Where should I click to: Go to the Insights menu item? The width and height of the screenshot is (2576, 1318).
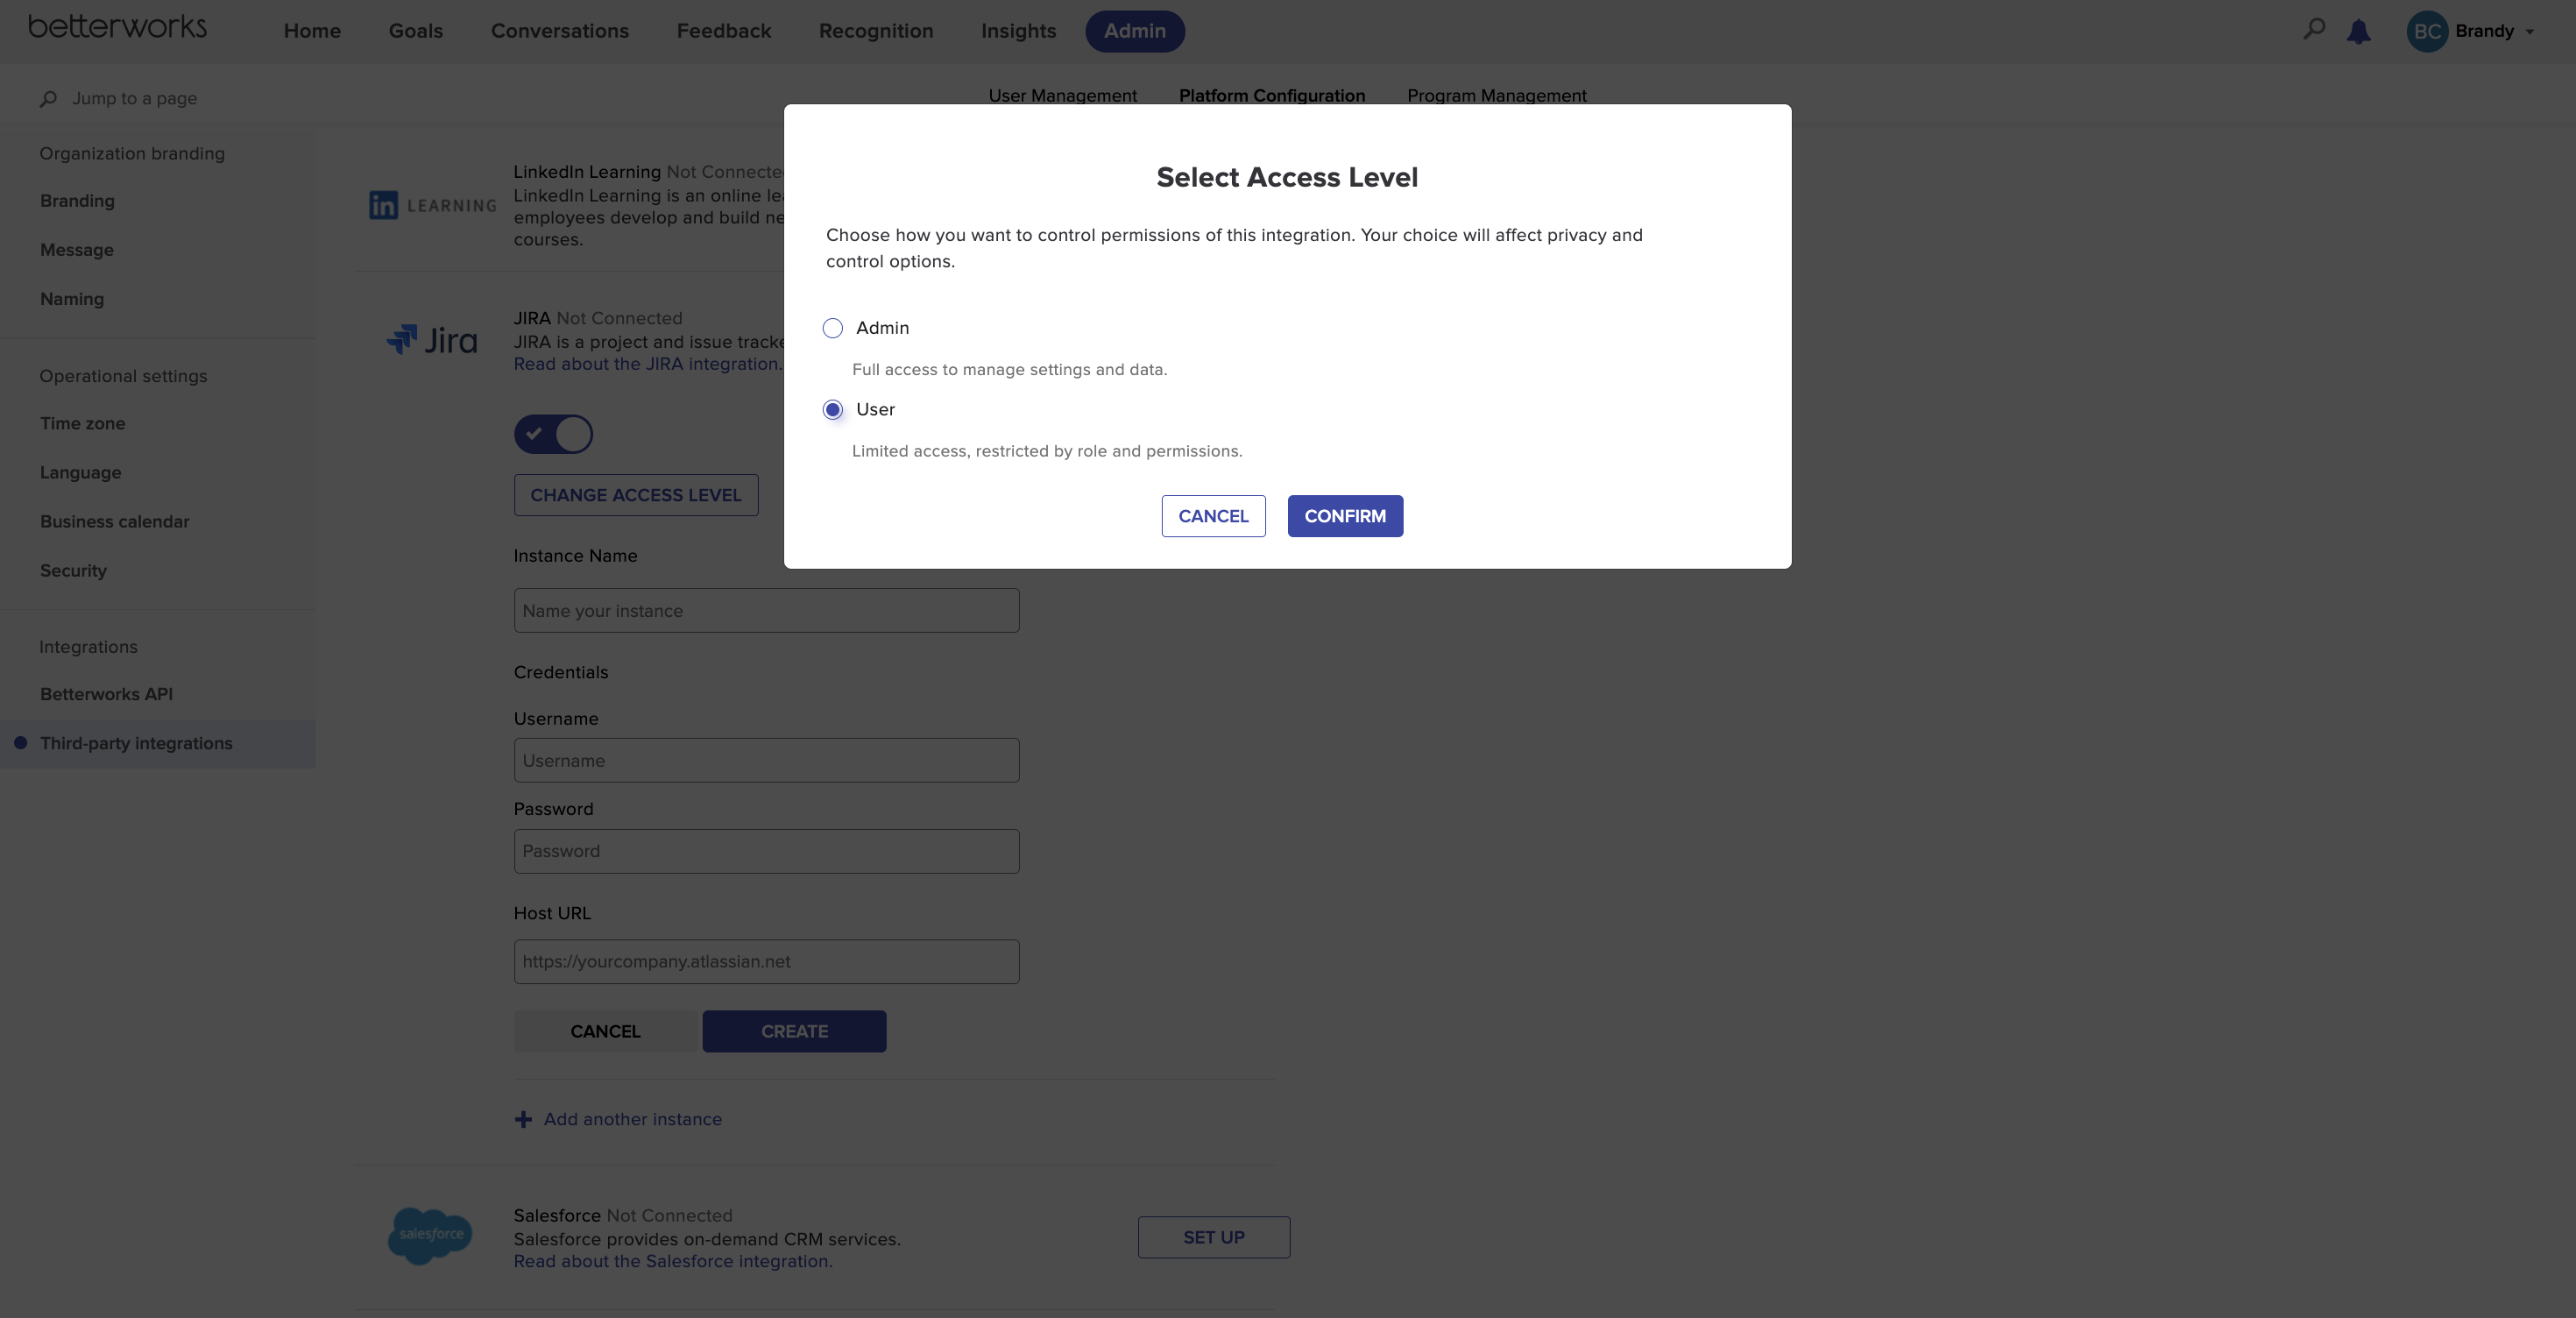point(1018,31)
